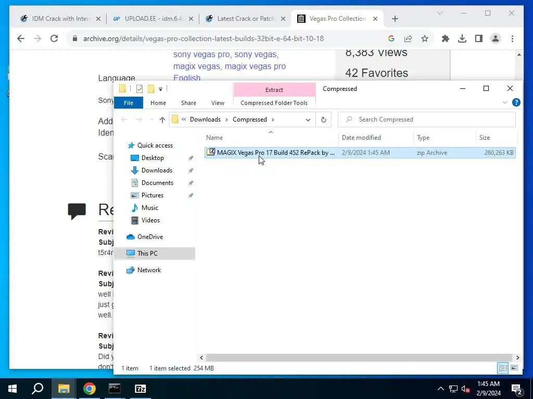Image resolution: width=533 pixels, height=399 pixels.
Task: Toggle Chrome side panel icon
Action: click(x=479, y=38)
